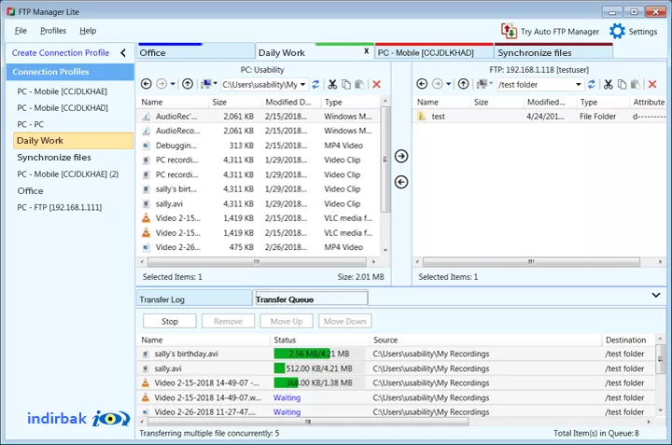
Task: Go back in the FTP pane
Action: [x=422, y=84]
